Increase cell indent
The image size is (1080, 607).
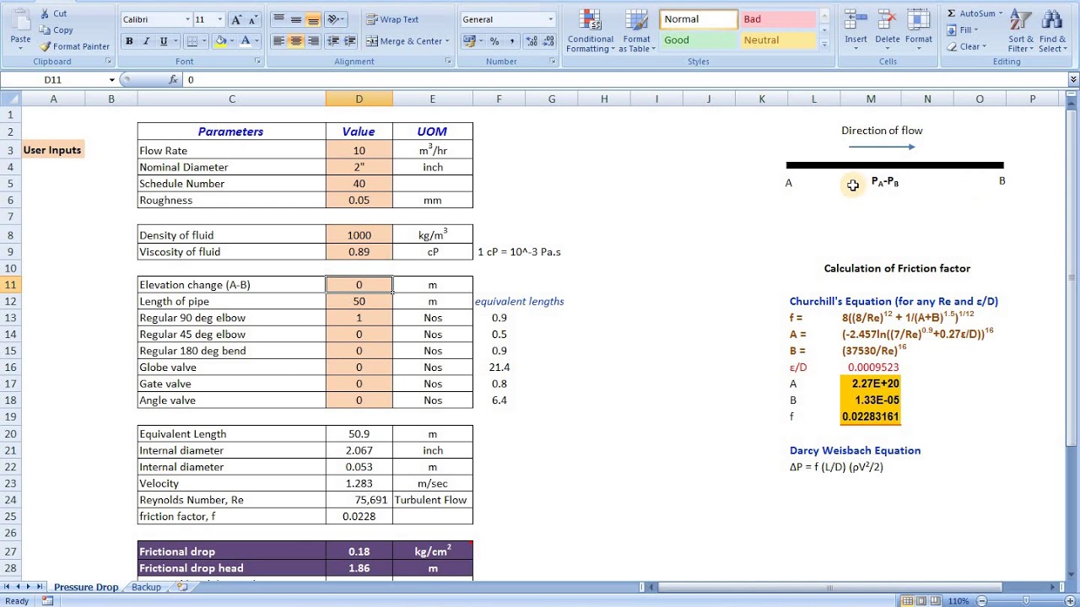coord(350,40)
